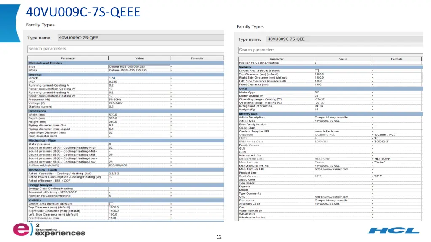
Task: Collapse the Identity Data group
Action: pos(330,114)
